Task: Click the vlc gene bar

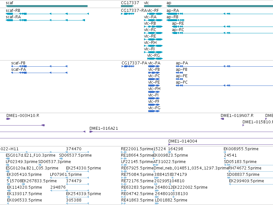Action: (153, 6)
